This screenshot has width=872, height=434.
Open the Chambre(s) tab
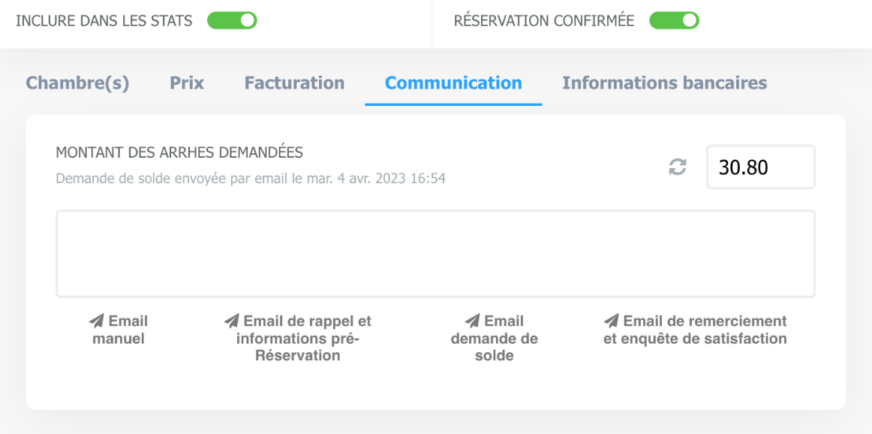coord(77,83)
